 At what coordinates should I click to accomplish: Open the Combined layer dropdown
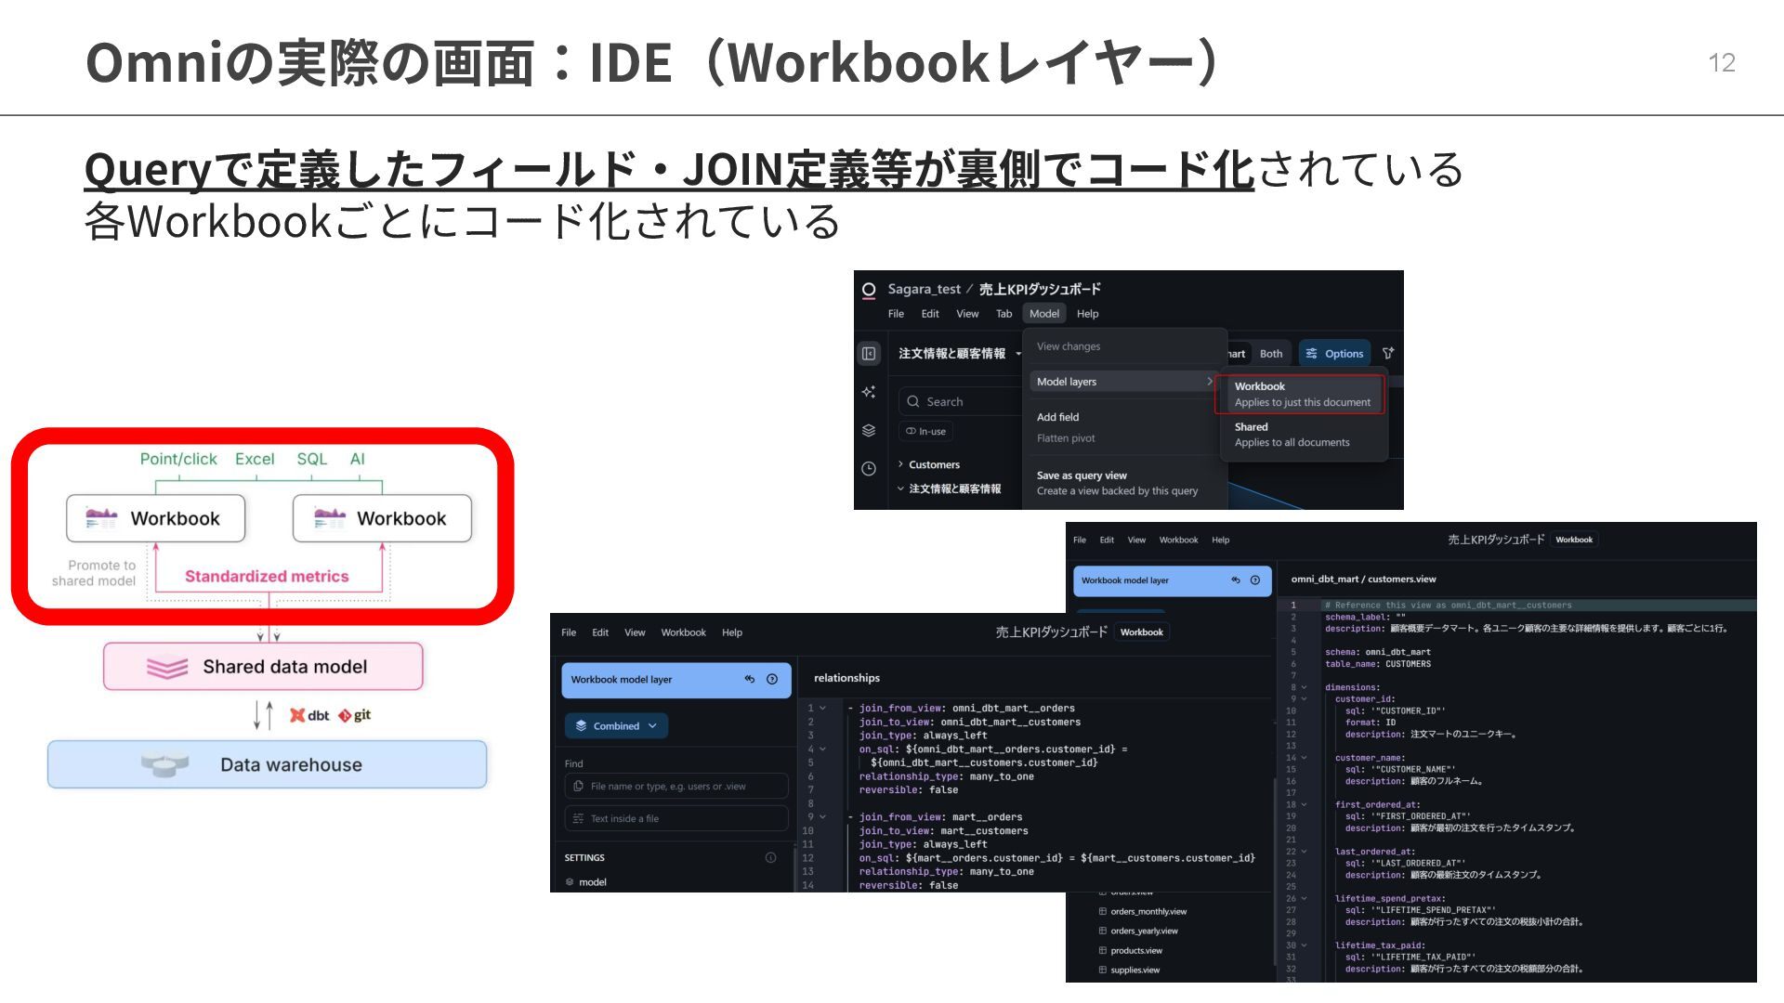pos(616,726)
